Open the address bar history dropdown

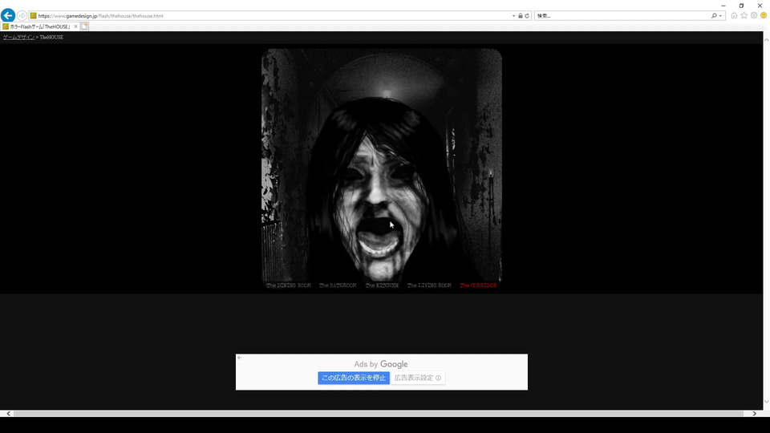point(513,16)
